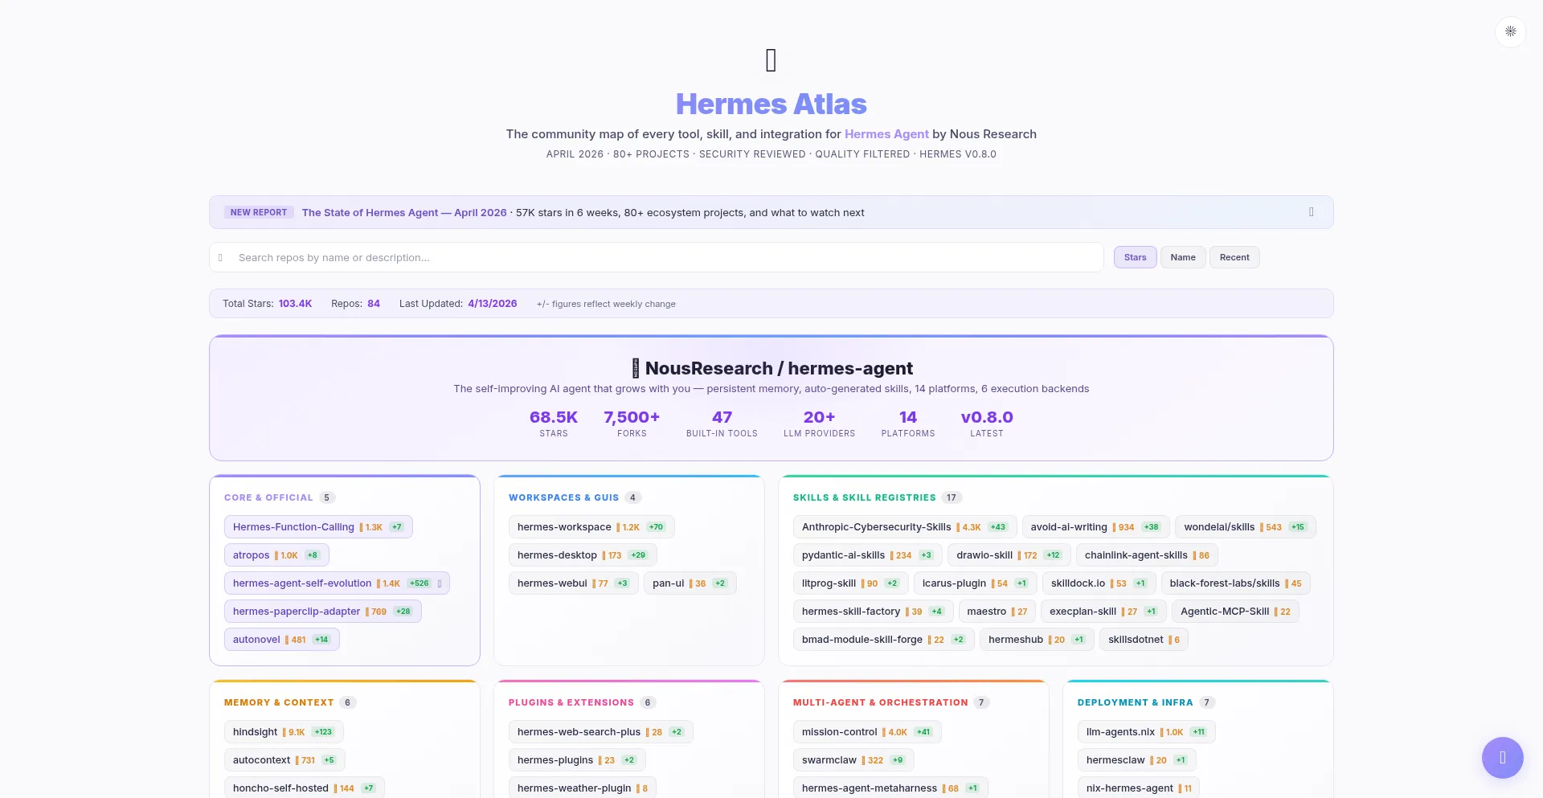Open the floating chat button
The width and height of the screenshot is (1543, 798).
[1502, 758]
